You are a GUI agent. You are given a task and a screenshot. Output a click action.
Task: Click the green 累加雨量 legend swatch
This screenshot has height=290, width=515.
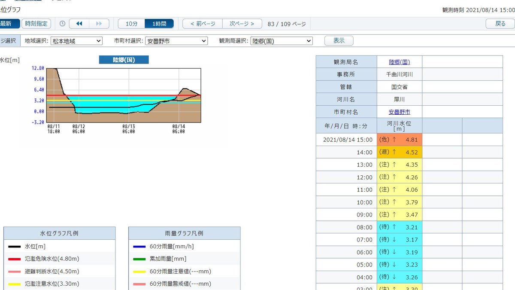(x=139, y=259)
